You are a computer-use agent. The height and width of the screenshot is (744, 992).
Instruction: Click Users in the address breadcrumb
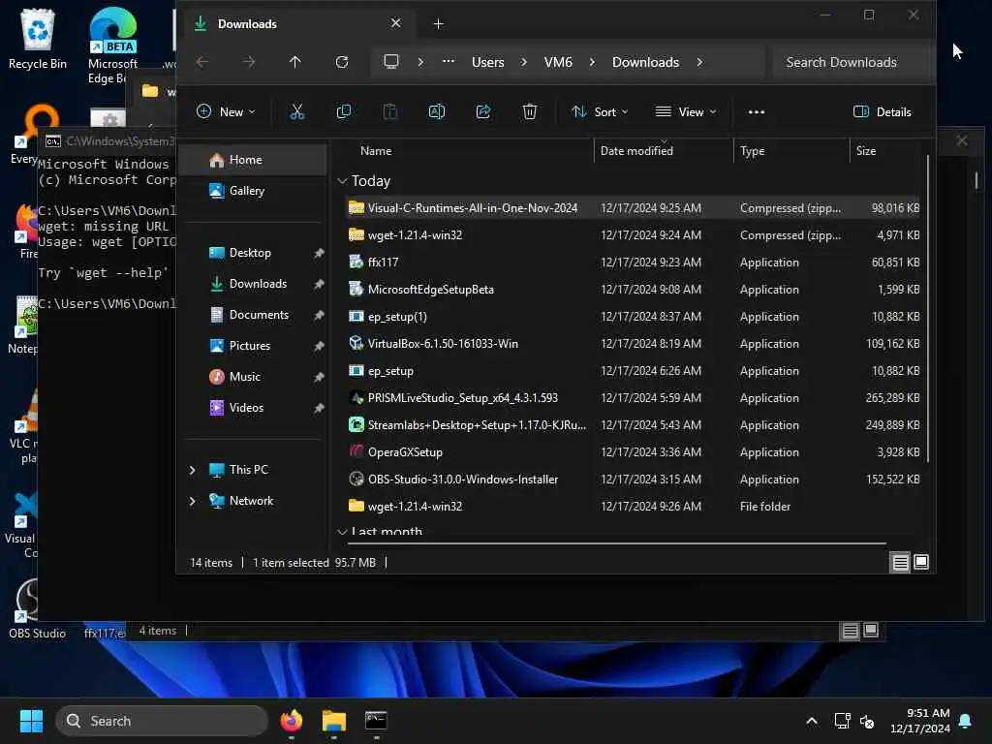point(488,62)
